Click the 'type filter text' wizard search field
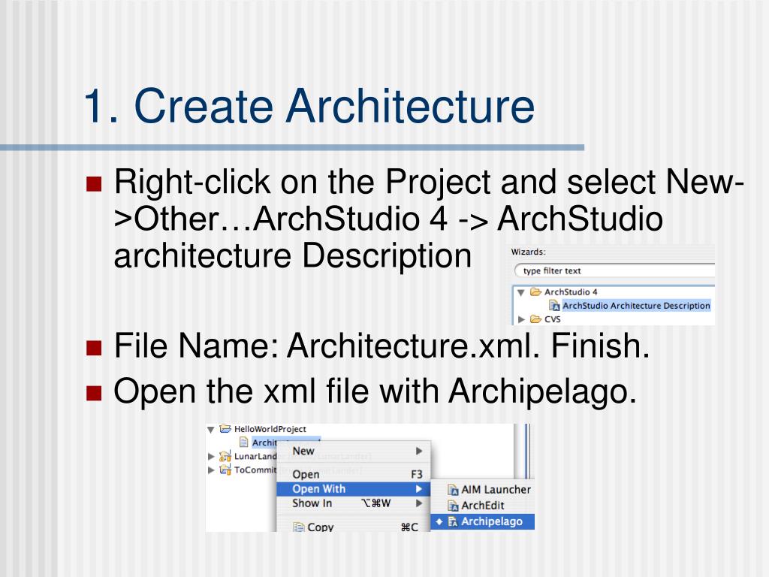The height and width of the screenshot is (577, 769). pyautogui.click(x=615, y=270)
